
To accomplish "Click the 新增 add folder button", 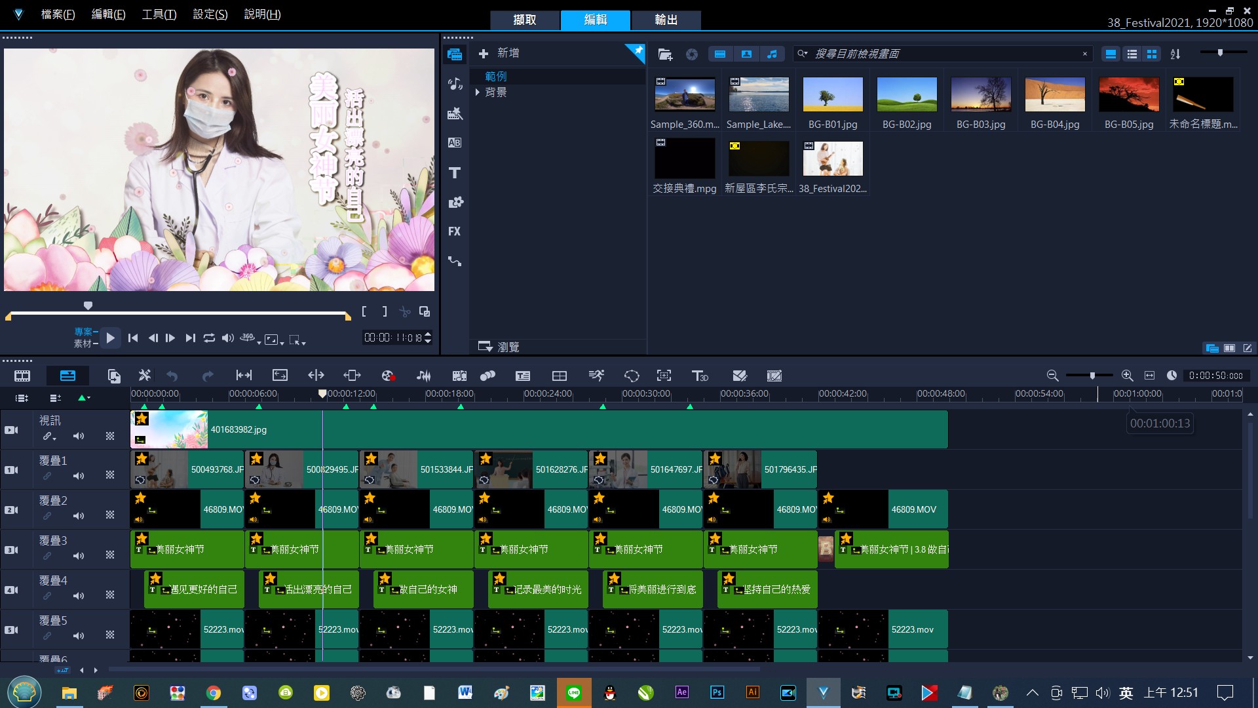I will (x=499, y=54).
